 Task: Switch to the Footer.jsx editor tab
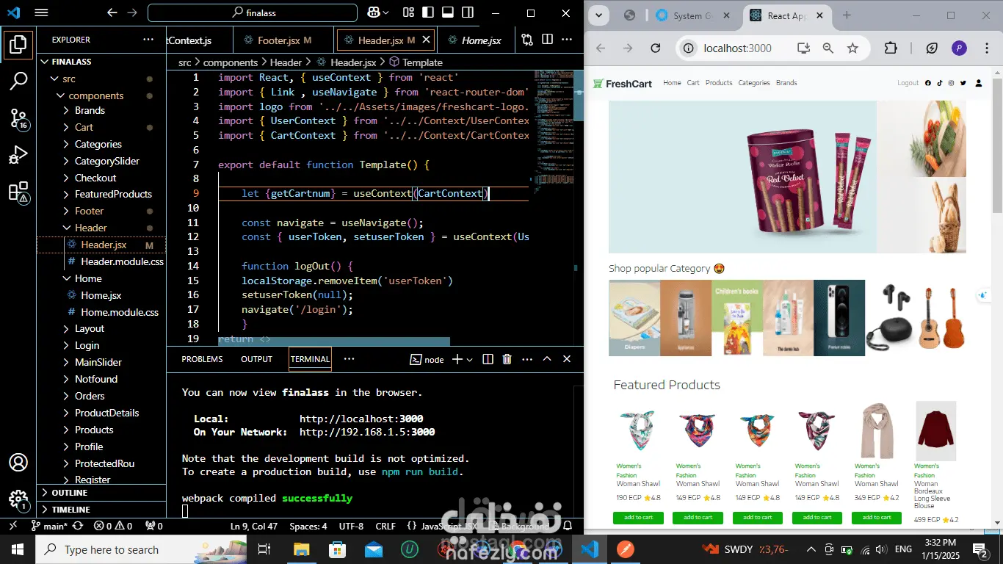click(284, 40)
